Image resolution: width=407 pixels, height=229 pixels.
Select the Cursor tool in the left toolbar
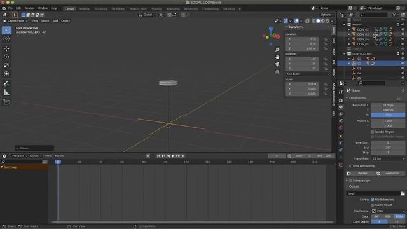coord(6,39)
